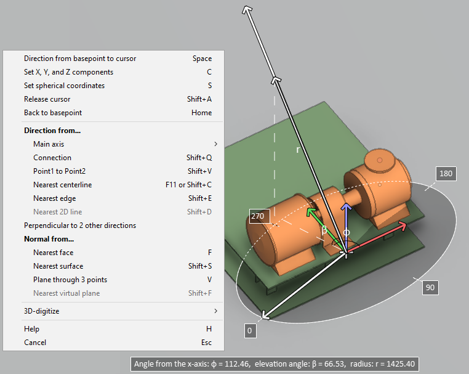Select direction from 'Connection'
Screen dimensions: 469x374
[52, 158]
